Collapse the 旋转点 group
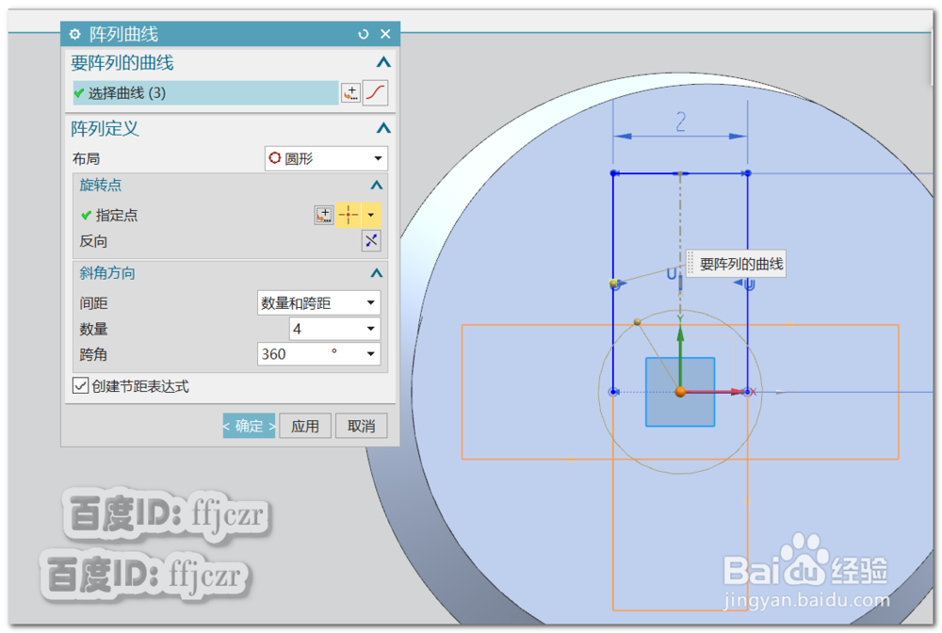Image resolution: width=942 pixels, height=633 pixels. pyautogui.click(x=377, y=185)
